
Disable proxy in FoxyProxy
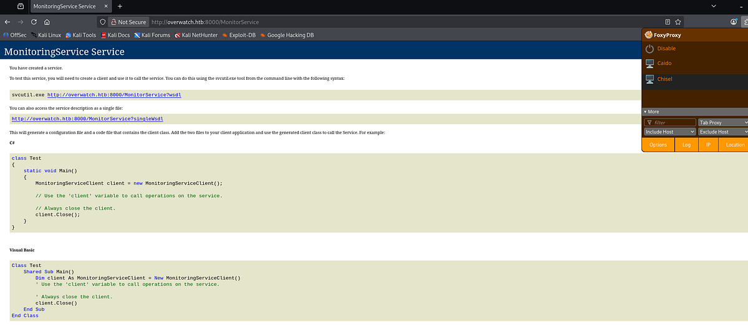pos(694,49)
